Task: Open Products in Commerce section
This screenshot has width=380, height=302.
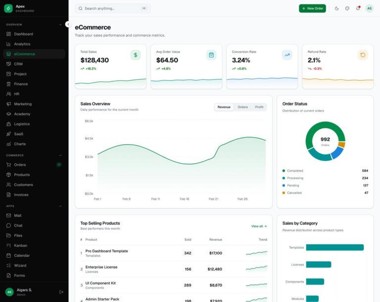Action: click(34, 175)
